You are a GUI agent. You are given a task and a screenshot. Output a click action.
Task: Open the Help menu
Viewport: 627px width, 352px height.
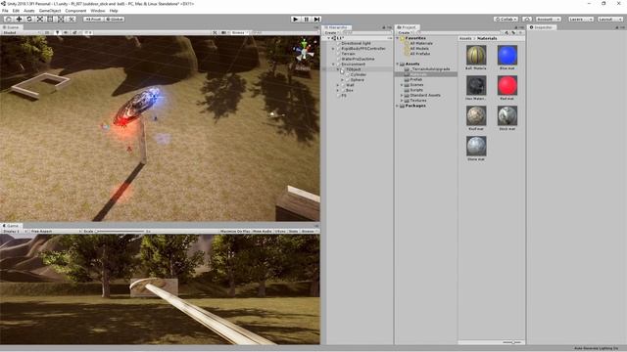point(114,11)
